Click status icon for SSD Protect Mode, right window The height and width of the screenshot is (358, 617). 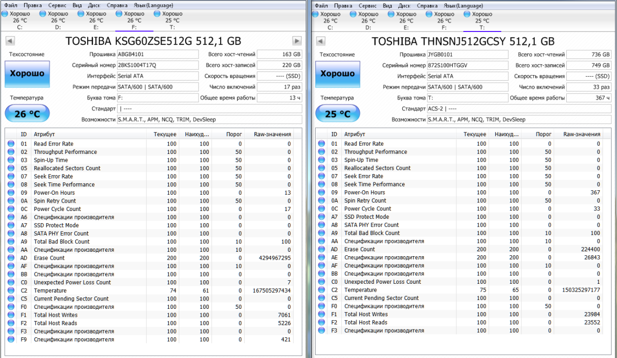tap(322, 217)
